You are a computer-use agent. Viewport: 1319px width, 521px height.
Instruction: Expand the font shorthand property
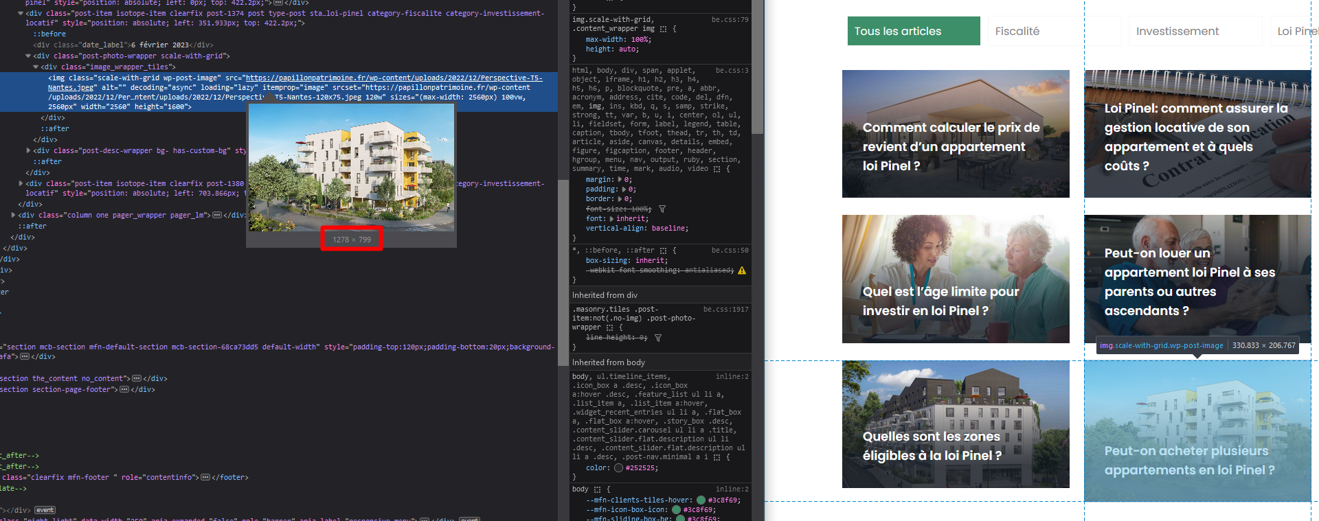pyautogui.click(x=611, y=218)
